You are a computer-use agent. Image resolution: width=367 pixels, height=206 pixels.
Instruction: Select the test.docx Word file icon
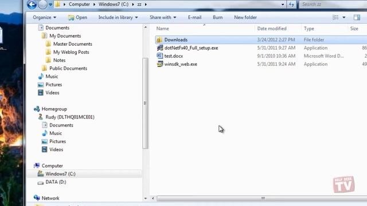coord(159,56)
